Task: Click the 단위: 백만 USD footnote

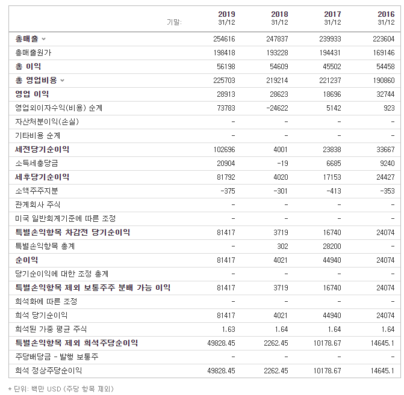Action: [x=61, y=388]
